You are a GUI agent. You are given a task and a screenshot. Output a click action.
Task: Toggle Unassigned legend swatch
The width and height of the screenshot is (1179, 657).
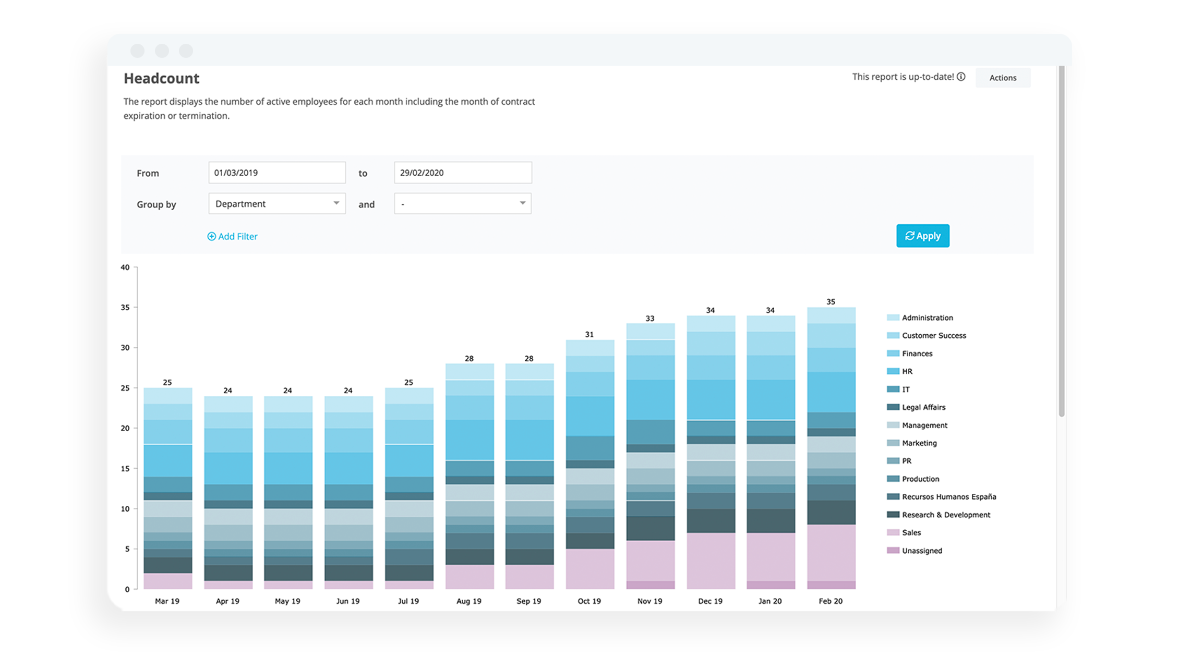(893, 551)
